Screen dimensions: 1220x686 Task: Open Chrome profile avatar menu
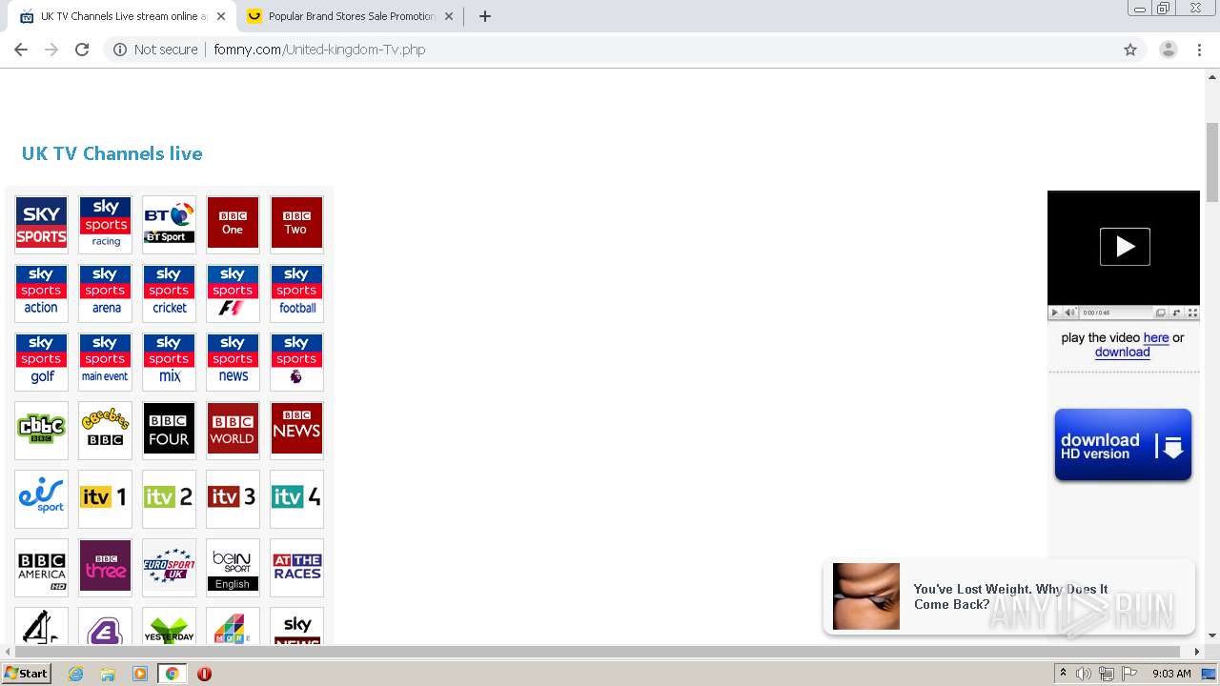pyautogui.click(x=1168, y=50)
